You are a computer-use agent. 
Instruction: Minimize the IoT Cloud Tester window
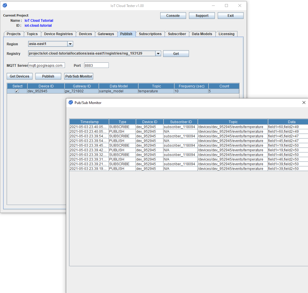pos(213,6)
